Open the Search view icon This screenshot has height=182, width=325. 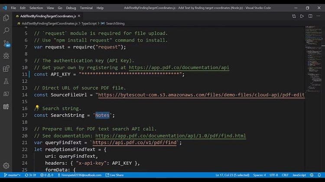(x=6, y=30)
